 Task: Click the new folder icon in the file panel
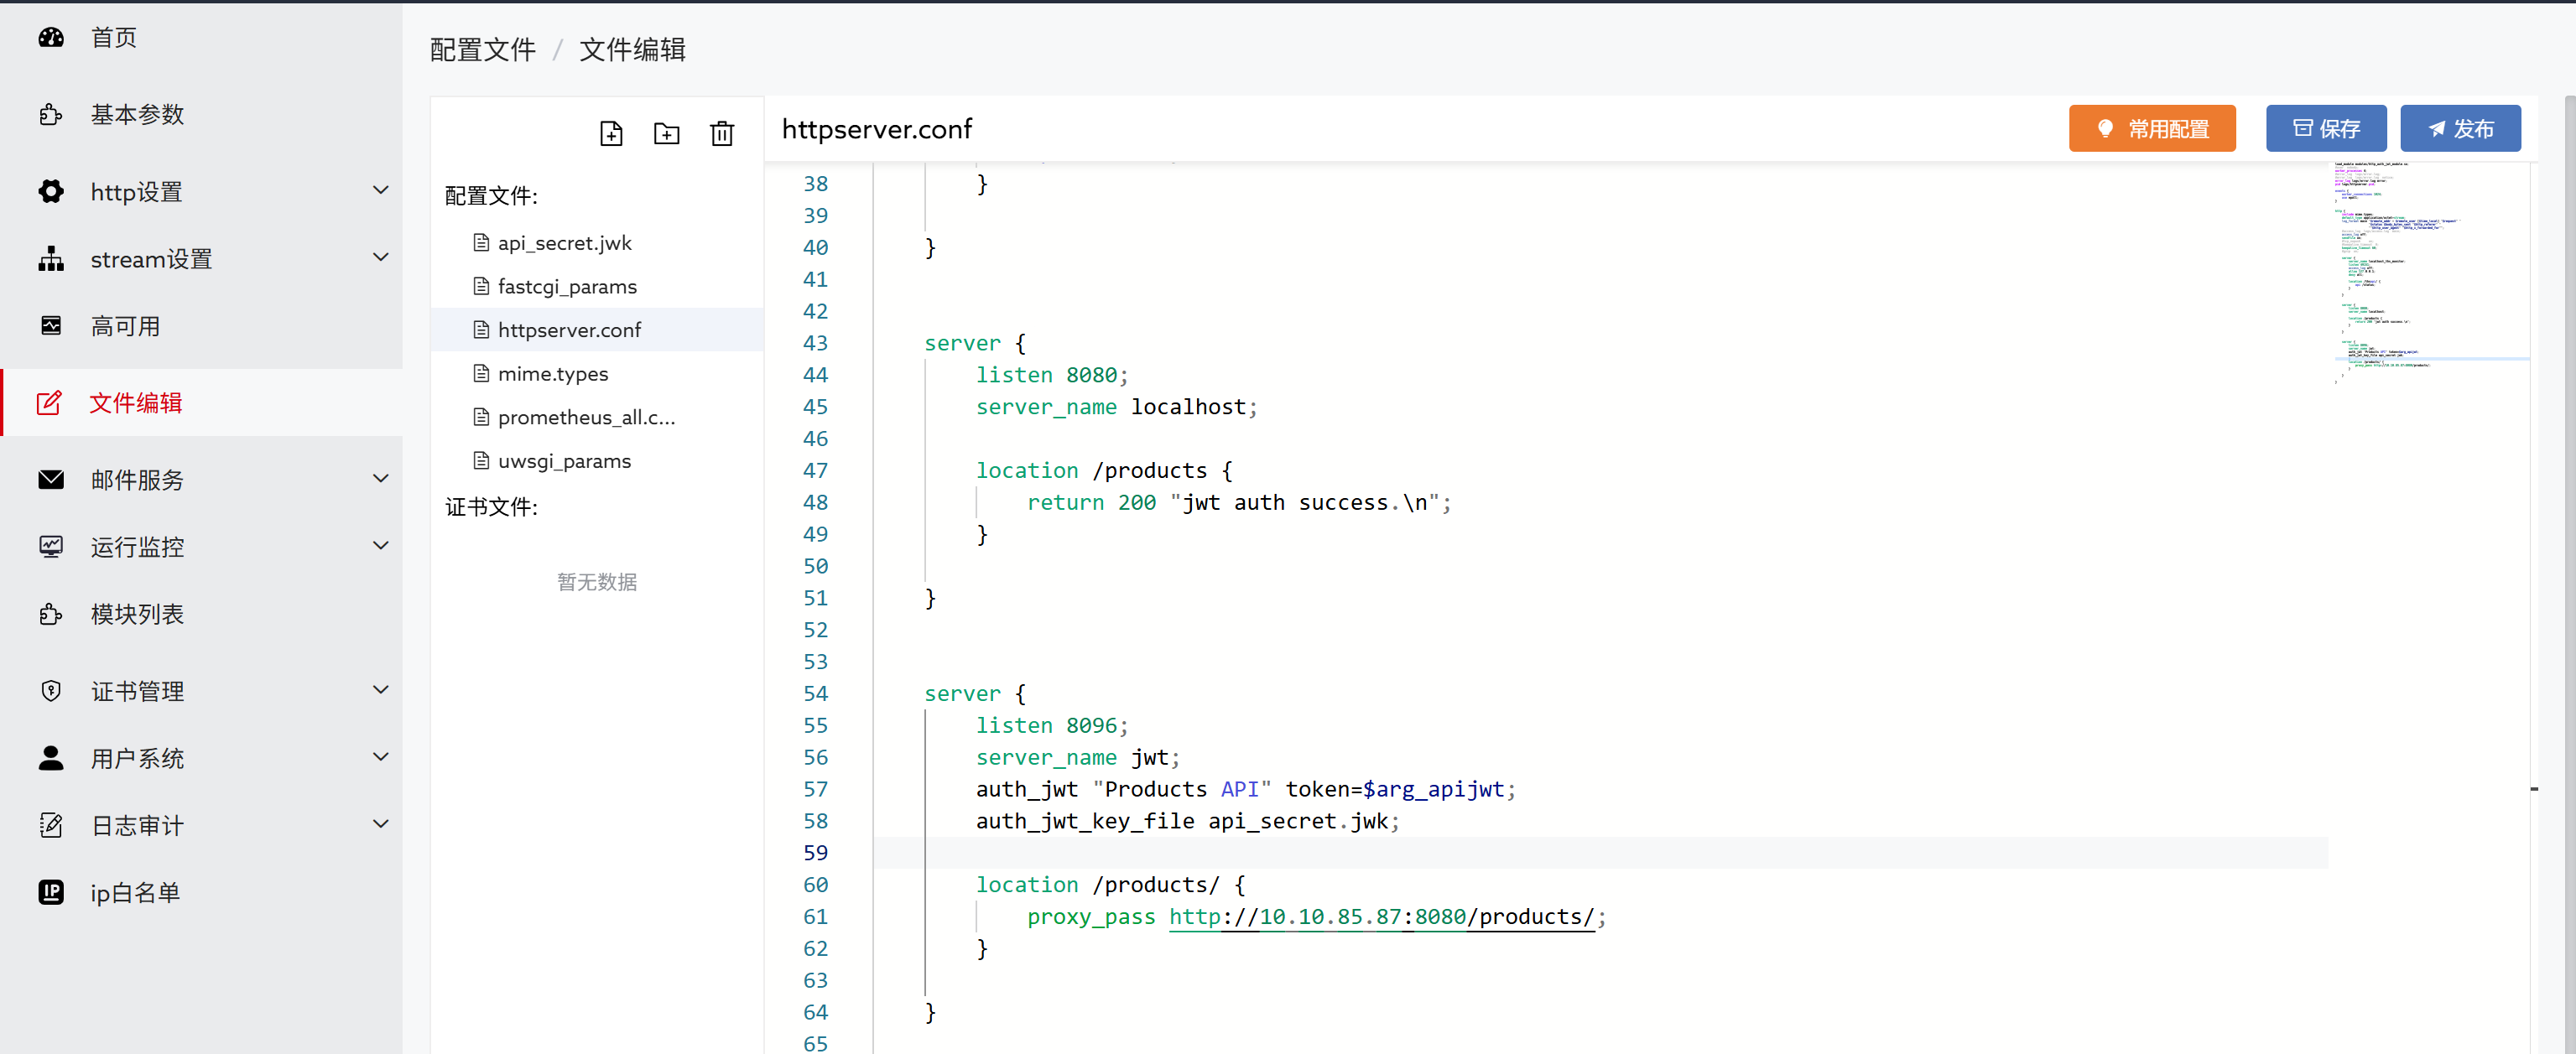[666, 132]
